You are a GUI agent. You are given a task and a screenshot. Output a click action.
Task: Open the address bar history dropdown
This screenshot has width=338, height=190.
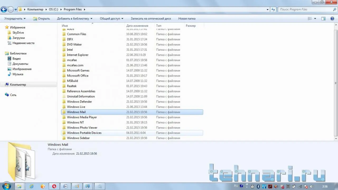pyautogui.click(x=268, y=10)
